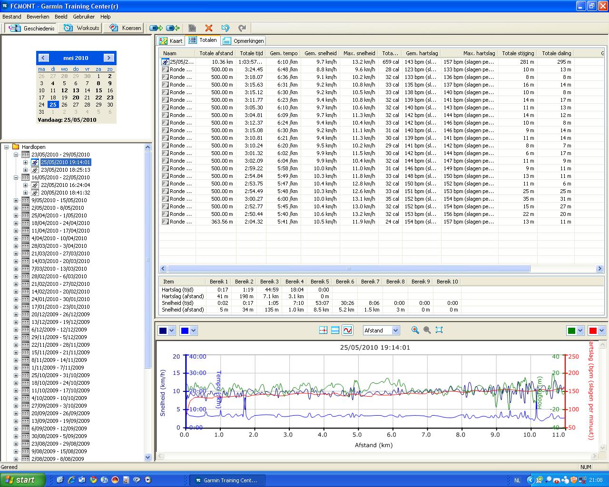The height and width of the screenshot is (487, 609).
Task: Zoom out on the graph
Action: pos(427,330)
